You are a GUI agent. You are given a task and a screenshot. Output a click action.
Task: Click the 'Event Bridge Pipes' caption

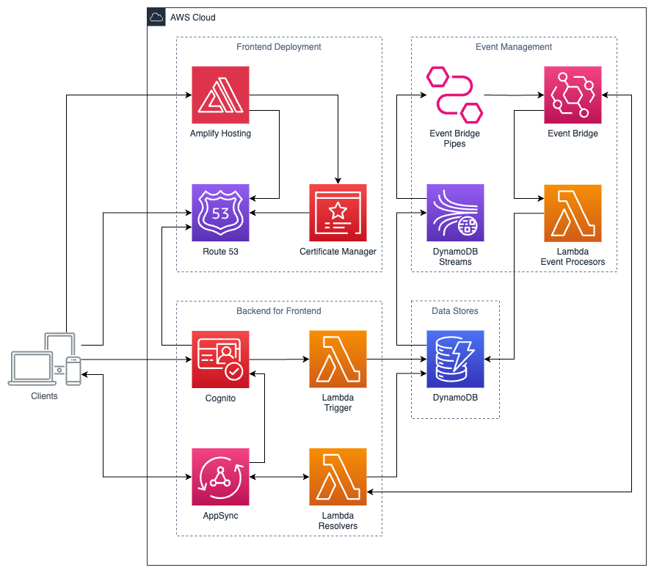[x=454, y=139]
